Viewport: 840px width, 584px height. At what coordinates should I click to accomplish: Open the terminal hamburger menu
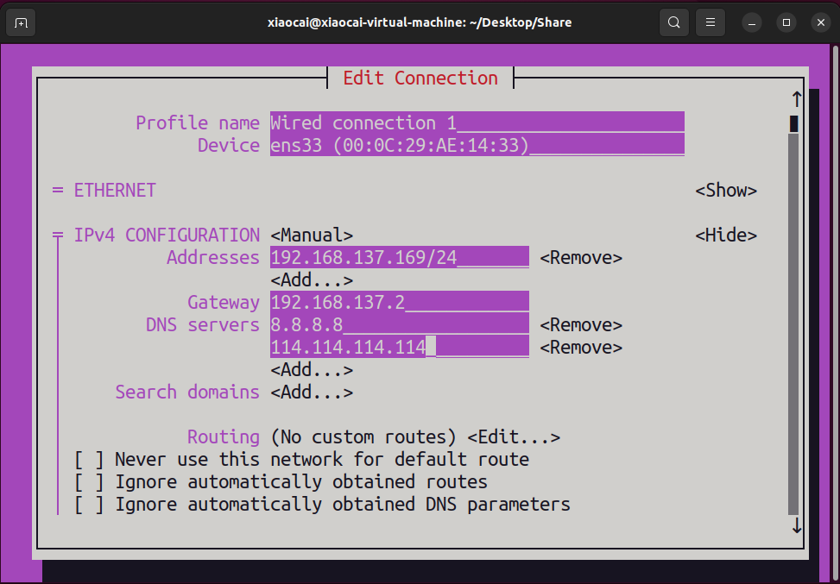(x=710, y=22)
